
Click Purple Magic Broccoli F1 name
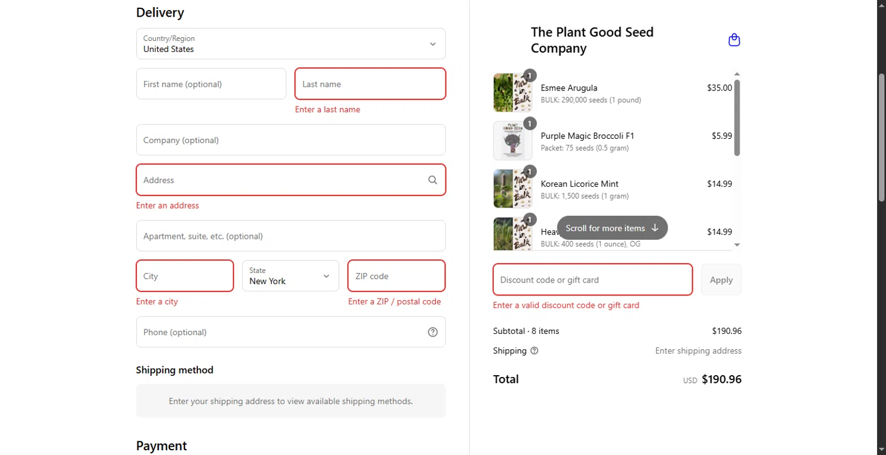(587, 136)
